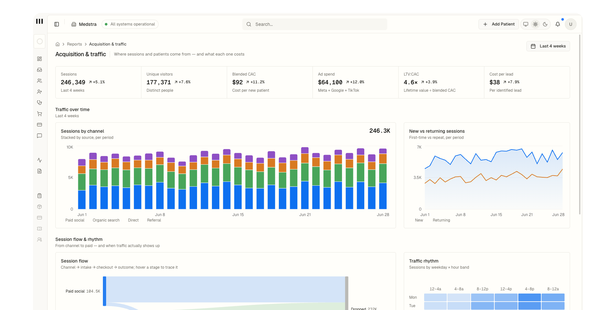Click the dimmed card icon above the ticket icon
Screen dimensions: 616x310
(x=39, y=218)
